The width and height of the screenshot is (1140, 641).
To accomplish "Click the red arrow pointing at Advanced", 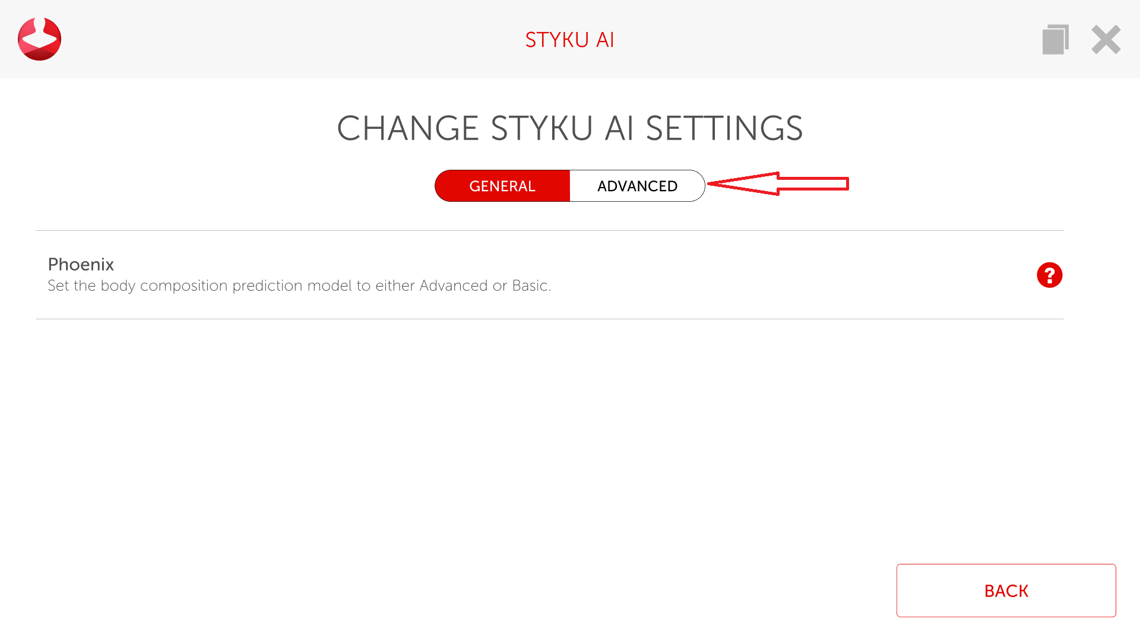I will tap(778, 184).
